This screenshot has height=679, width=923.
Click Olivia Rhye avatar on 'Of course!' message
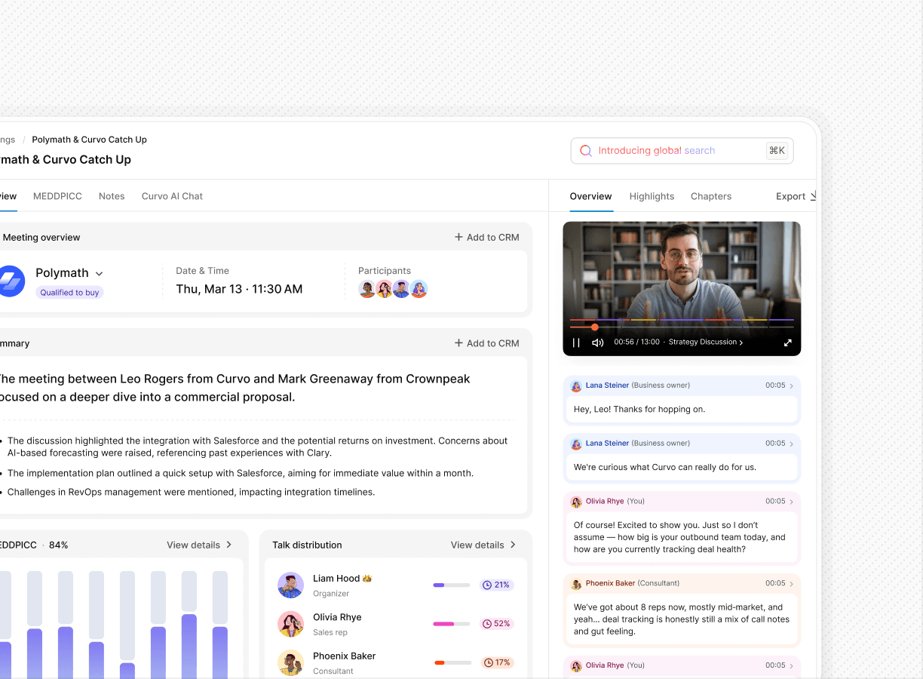point(576,502)
